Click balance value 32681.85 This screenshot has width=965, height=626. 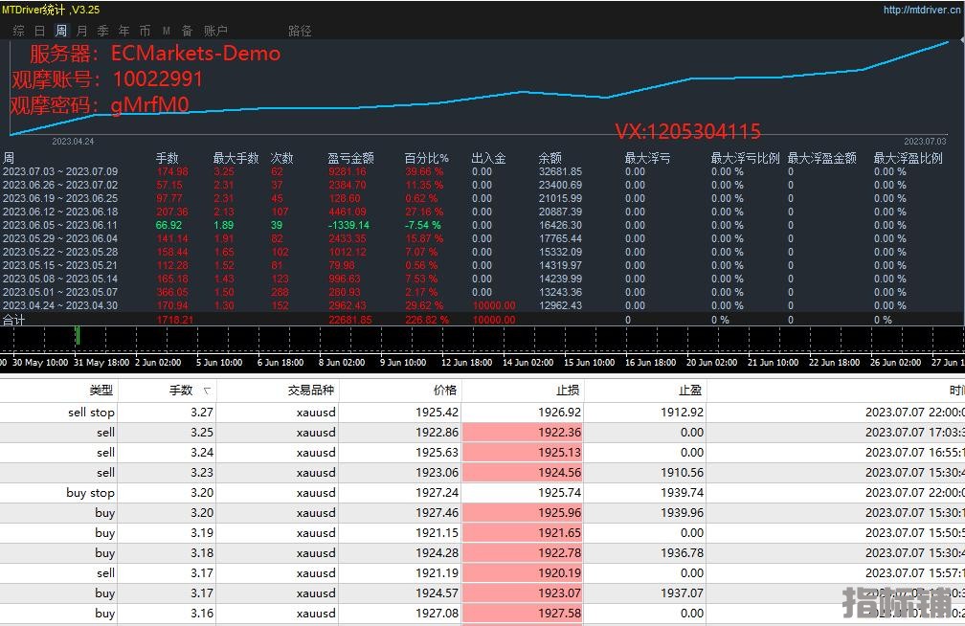click(560, 171)
